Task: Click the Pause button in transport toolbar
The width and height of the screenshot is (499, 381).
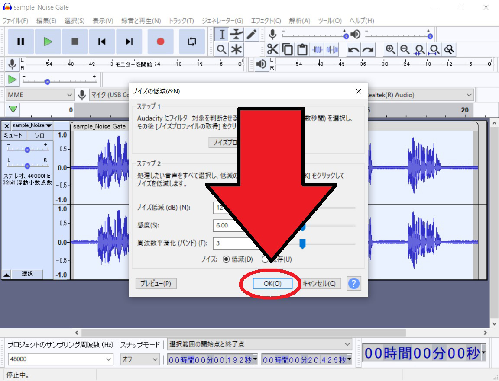Action: tap(21, 42)
